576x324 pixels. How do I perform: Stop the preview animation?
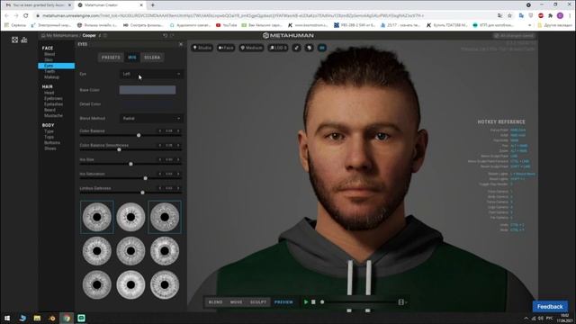pyautogui.click(x=313, y=302)
